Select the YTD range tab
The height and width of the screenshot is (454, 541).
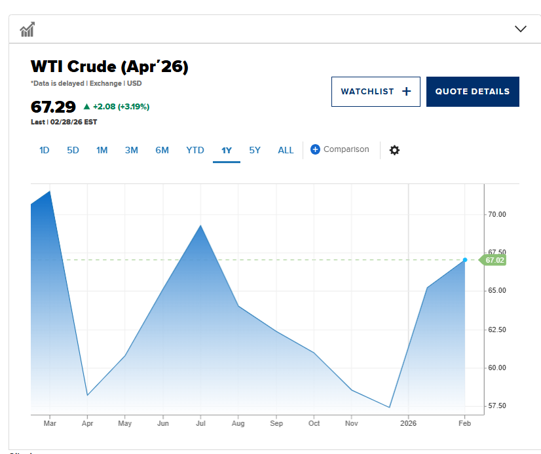pos(195,150)
